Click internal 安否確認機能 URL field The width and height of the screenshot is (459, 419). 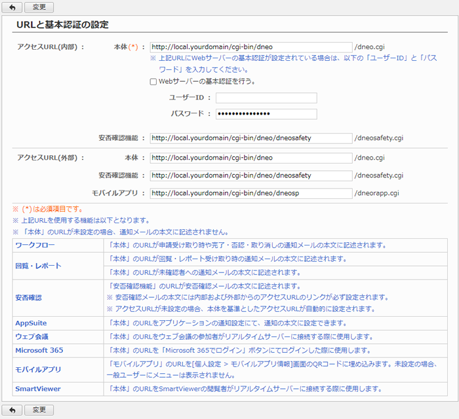251,138
